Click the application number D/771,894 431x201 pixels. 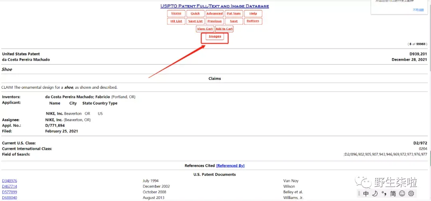[55, 126]
